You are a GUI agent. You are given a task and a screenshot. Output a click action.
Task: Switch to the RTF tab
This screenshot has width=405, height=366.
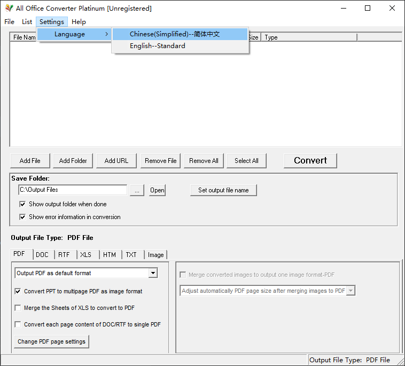[66, 255]
